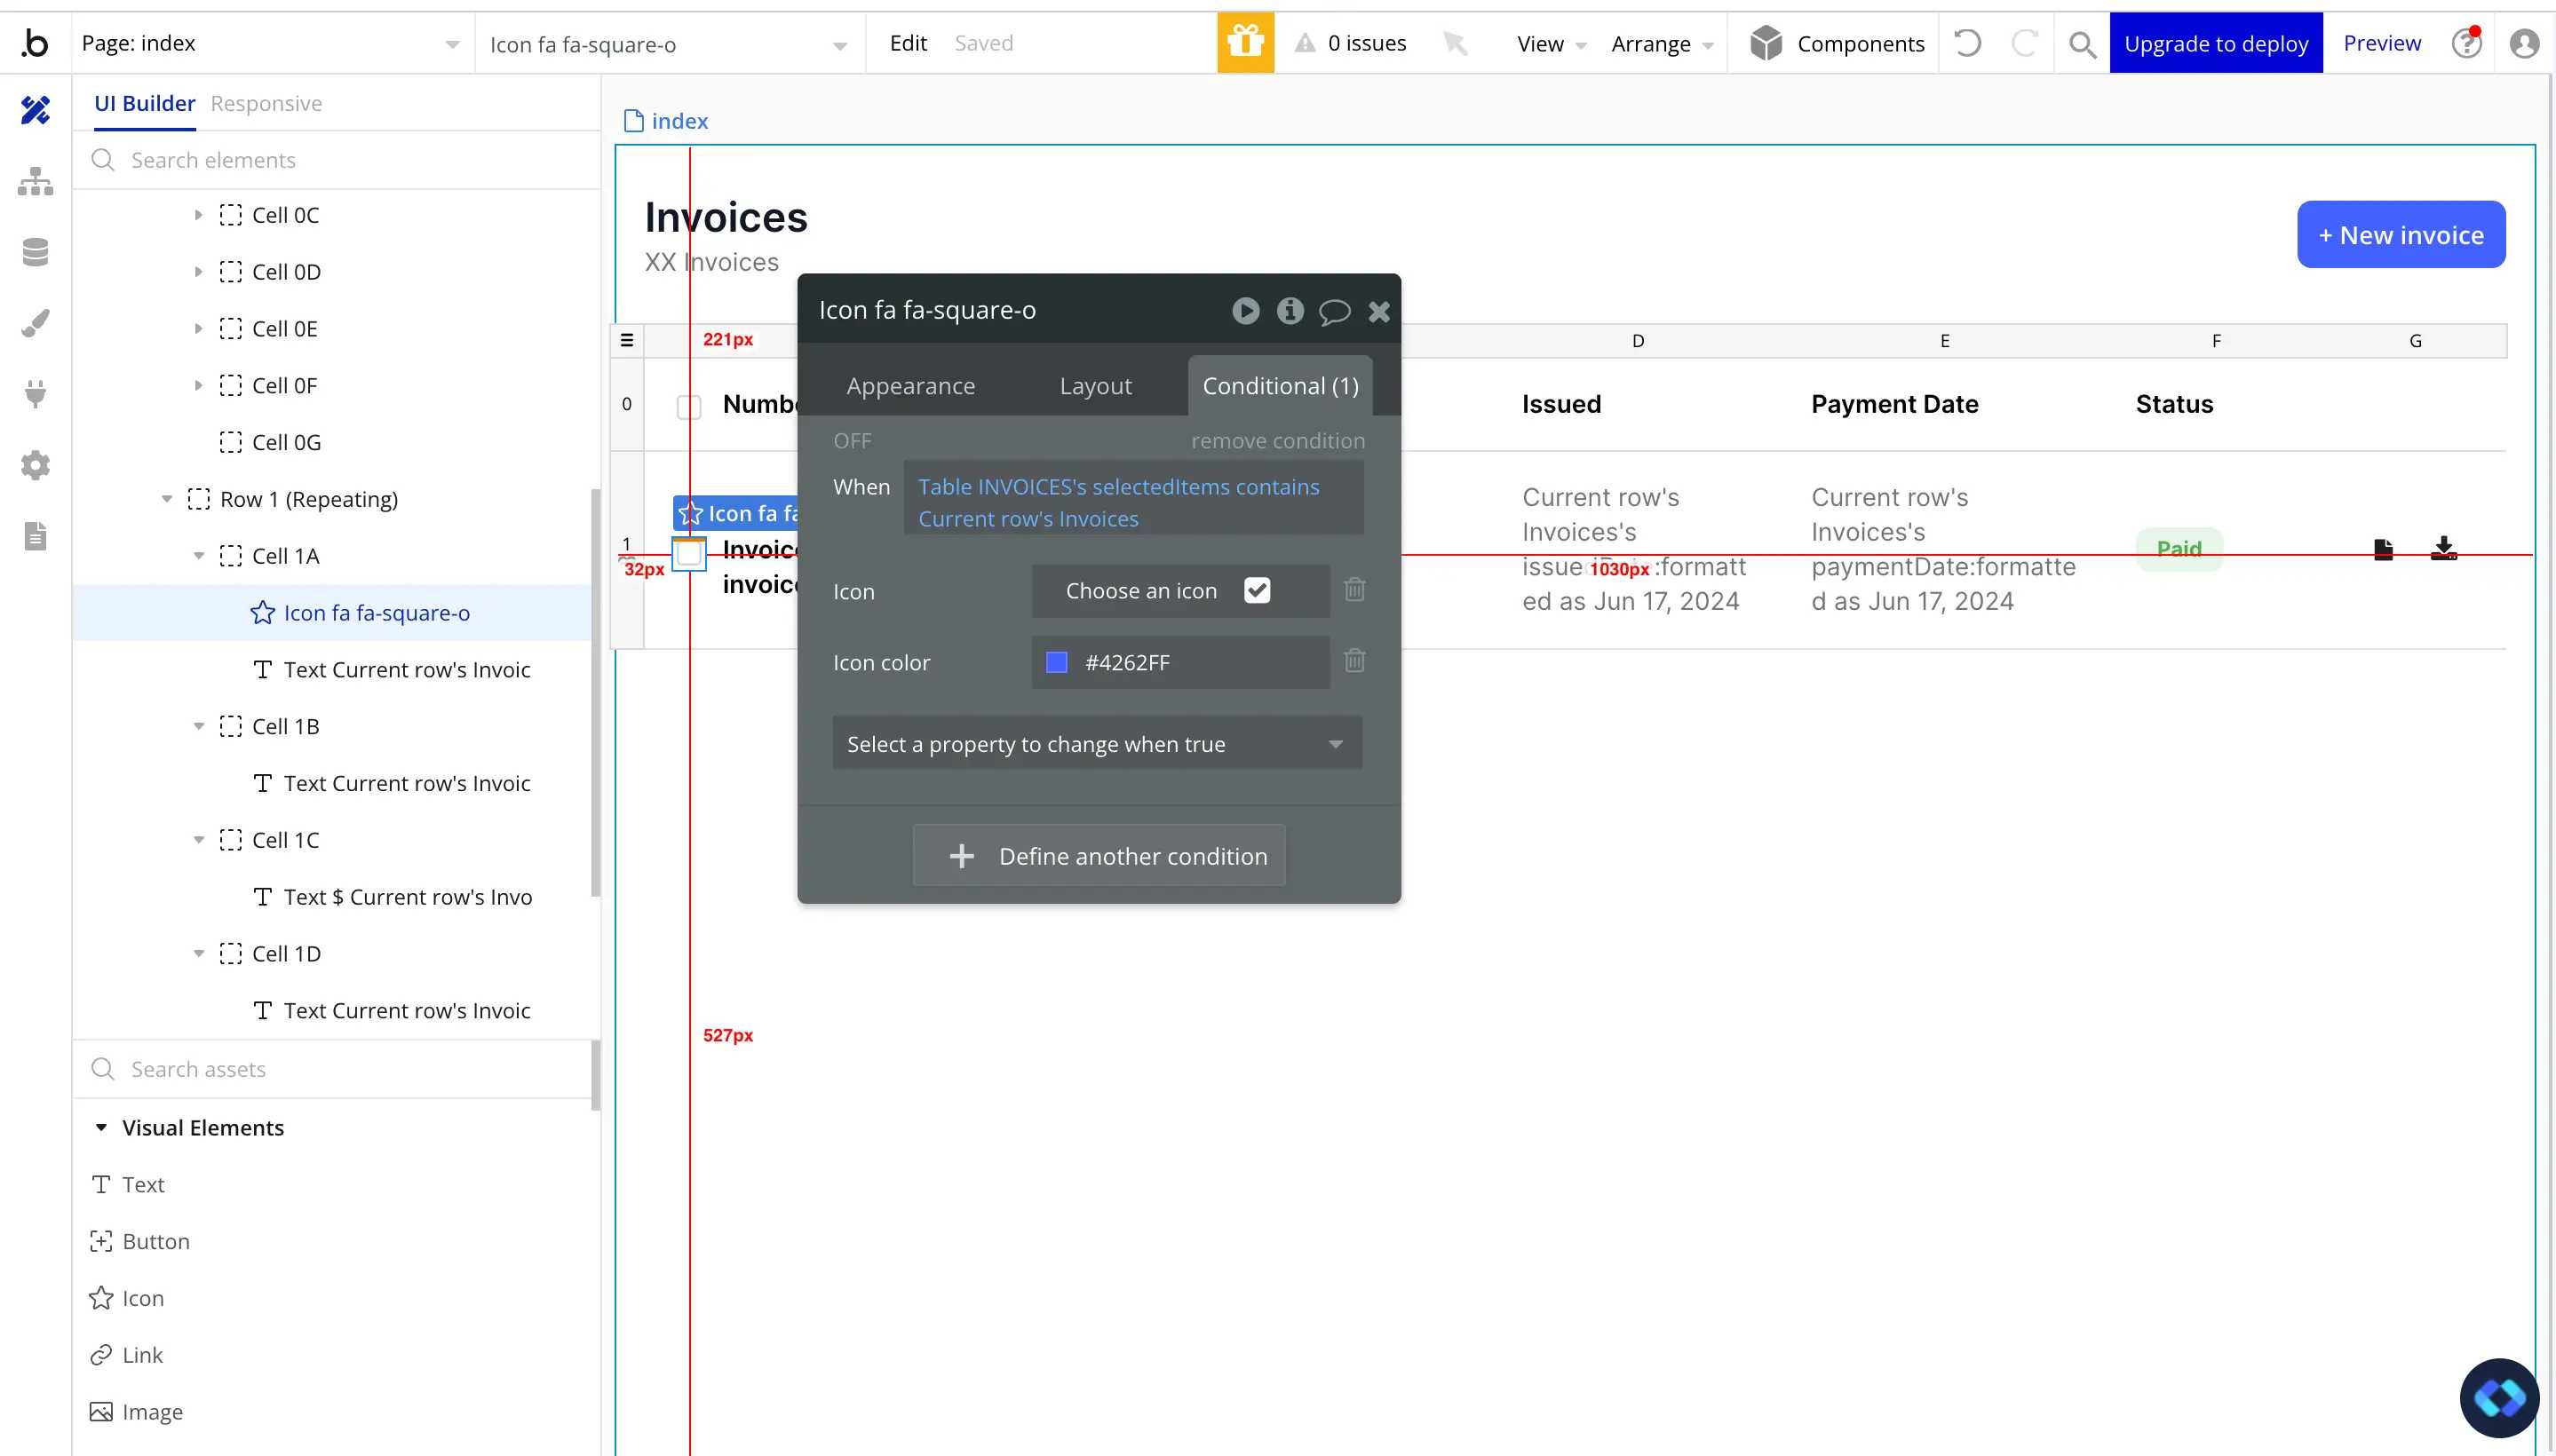
Task: Toggle the condition OFF indicator
Action: click(x=853, y=441)
